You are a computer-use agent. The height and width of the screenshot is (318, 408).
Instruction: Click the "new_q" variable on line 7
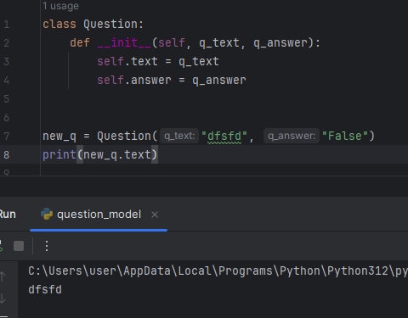59,137
